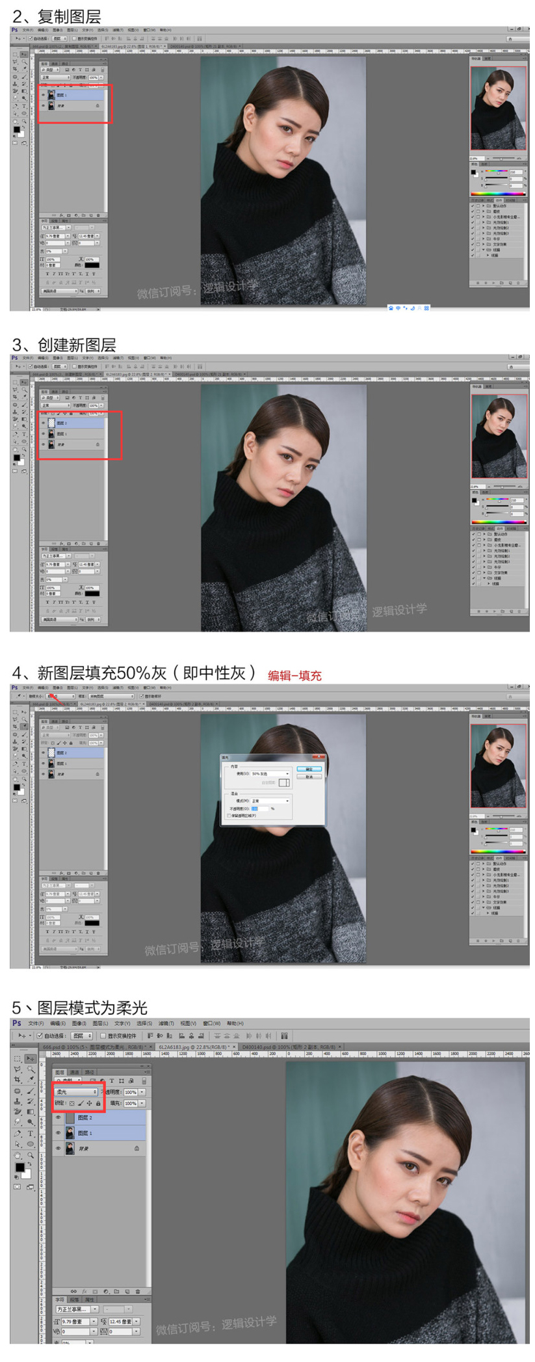The height and width of the screenshot is (1362, 535).
Task: Select the Brush tool in step 5 toolbox
Action: pos(31,1091)
